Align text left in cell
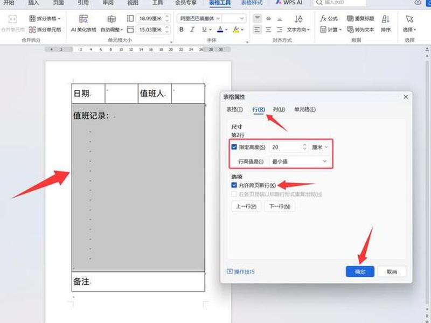 click(x=258, y=30)
